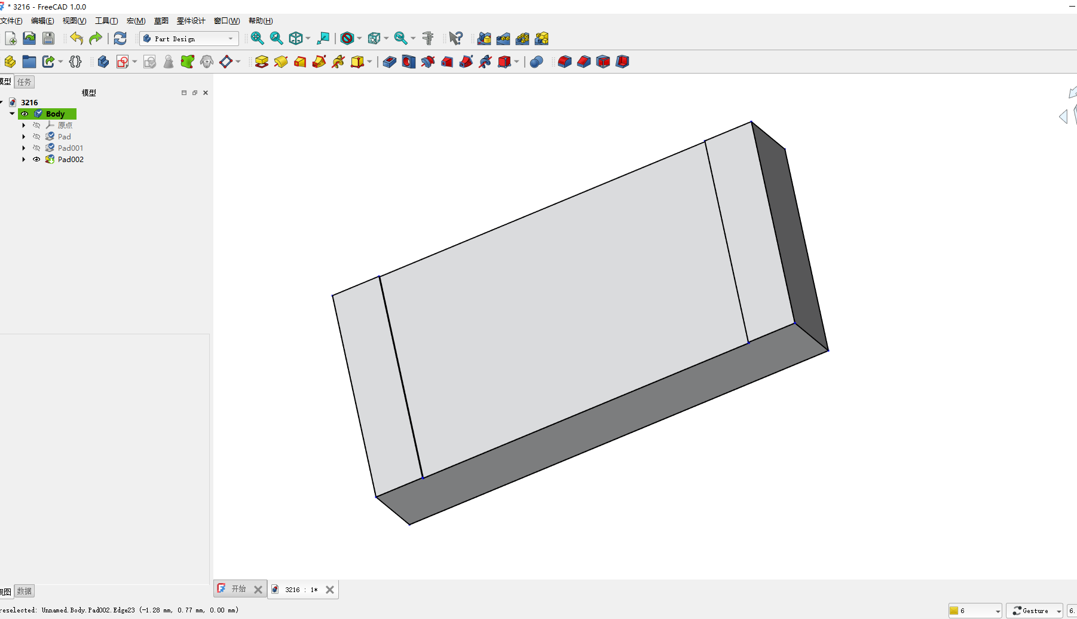This screenshot has width=1077, height=619.
Task: Click the Open document icon
Action: 29,38
